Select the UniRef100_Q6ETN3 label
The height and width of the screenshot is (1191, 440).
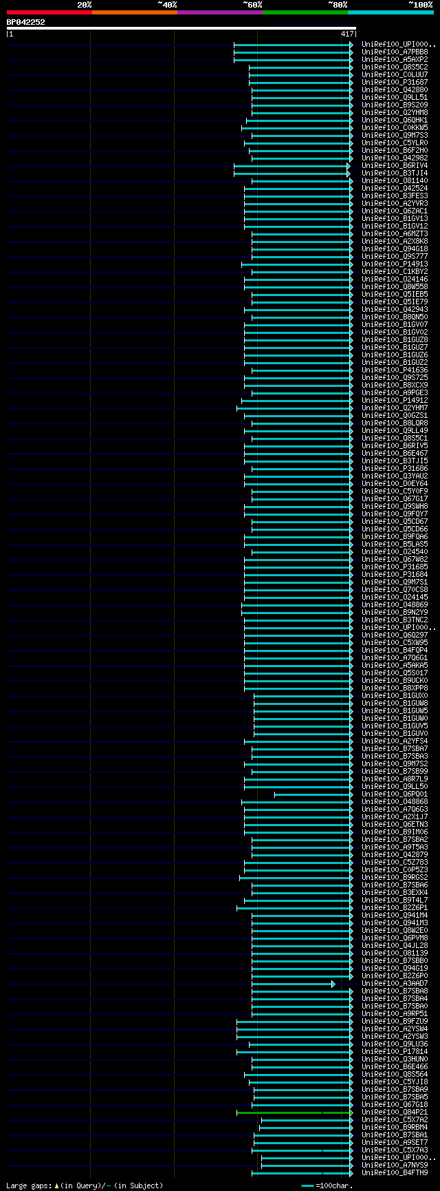click(x=395, y=824)
